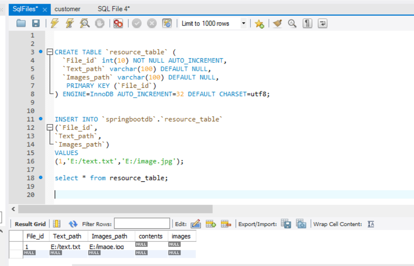414x266 pixels.
Task: Collapse the INSERT INTO column list fold
Action: pyautogui.click(x=50, y=128)
